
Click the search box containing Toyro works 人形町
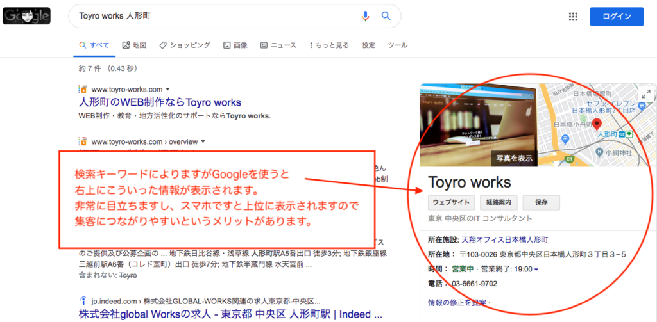tap(235, 16)
